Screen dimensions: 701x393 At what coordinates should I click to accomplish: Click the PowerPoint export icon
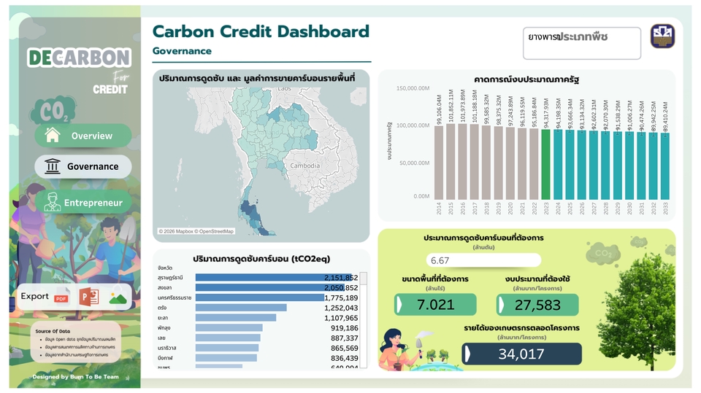coord(89,297)
